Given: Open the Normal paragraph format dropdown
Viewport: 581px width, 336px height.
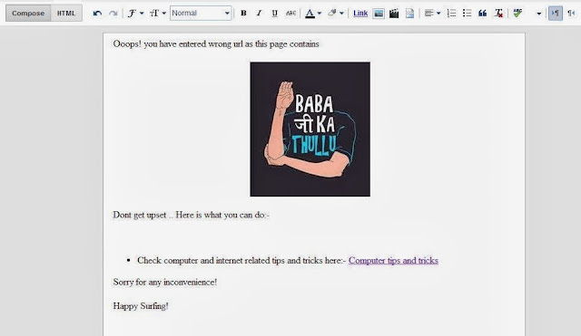Looking at the screenshot, I should click(x=201, y=13).
